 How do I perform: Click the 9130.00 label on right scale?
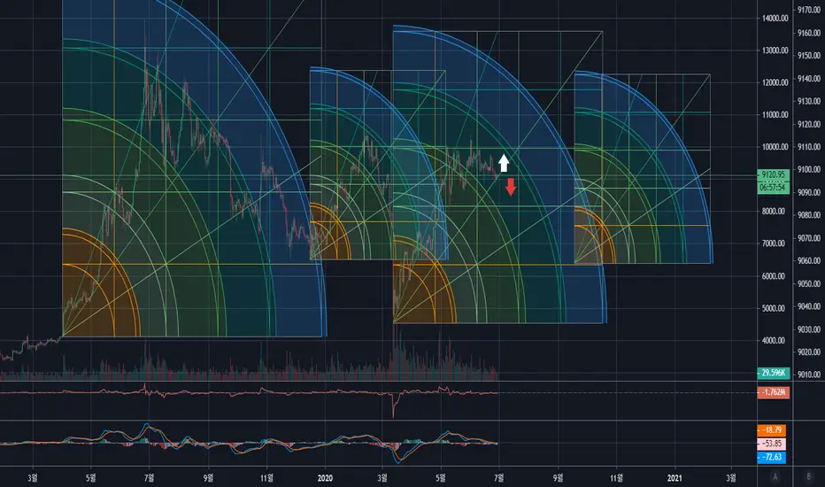[809, 101]
